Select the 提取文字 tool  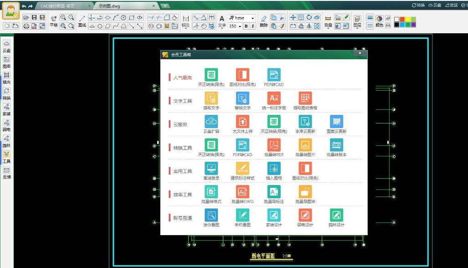(x=211, y=101)
